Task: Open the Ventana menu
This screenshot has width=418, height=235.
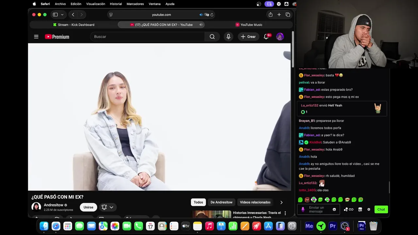Action: 154,4
